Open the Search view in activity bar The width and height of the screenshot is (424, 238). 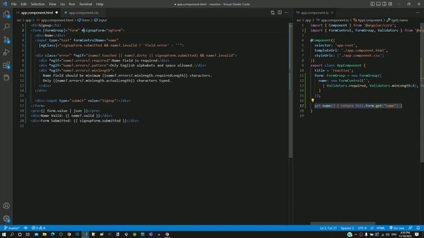[x=6, y=26]
